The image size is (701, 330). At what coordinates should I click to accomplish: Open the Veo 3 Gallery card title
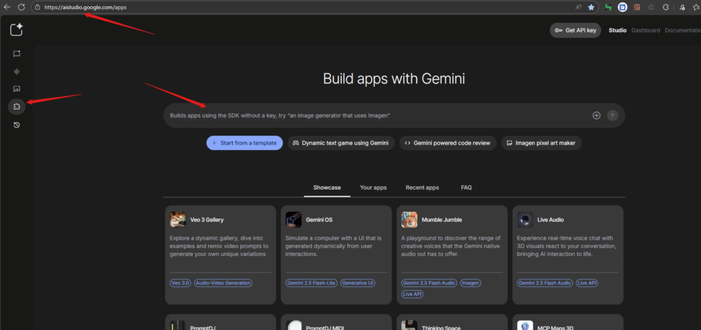207,220
